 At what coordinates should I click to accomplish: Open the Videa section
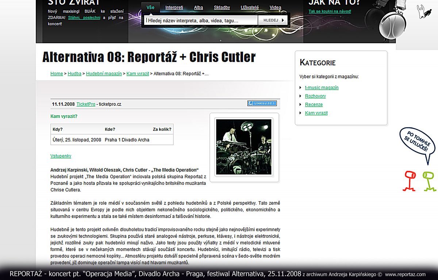click(x=275, y=7)
